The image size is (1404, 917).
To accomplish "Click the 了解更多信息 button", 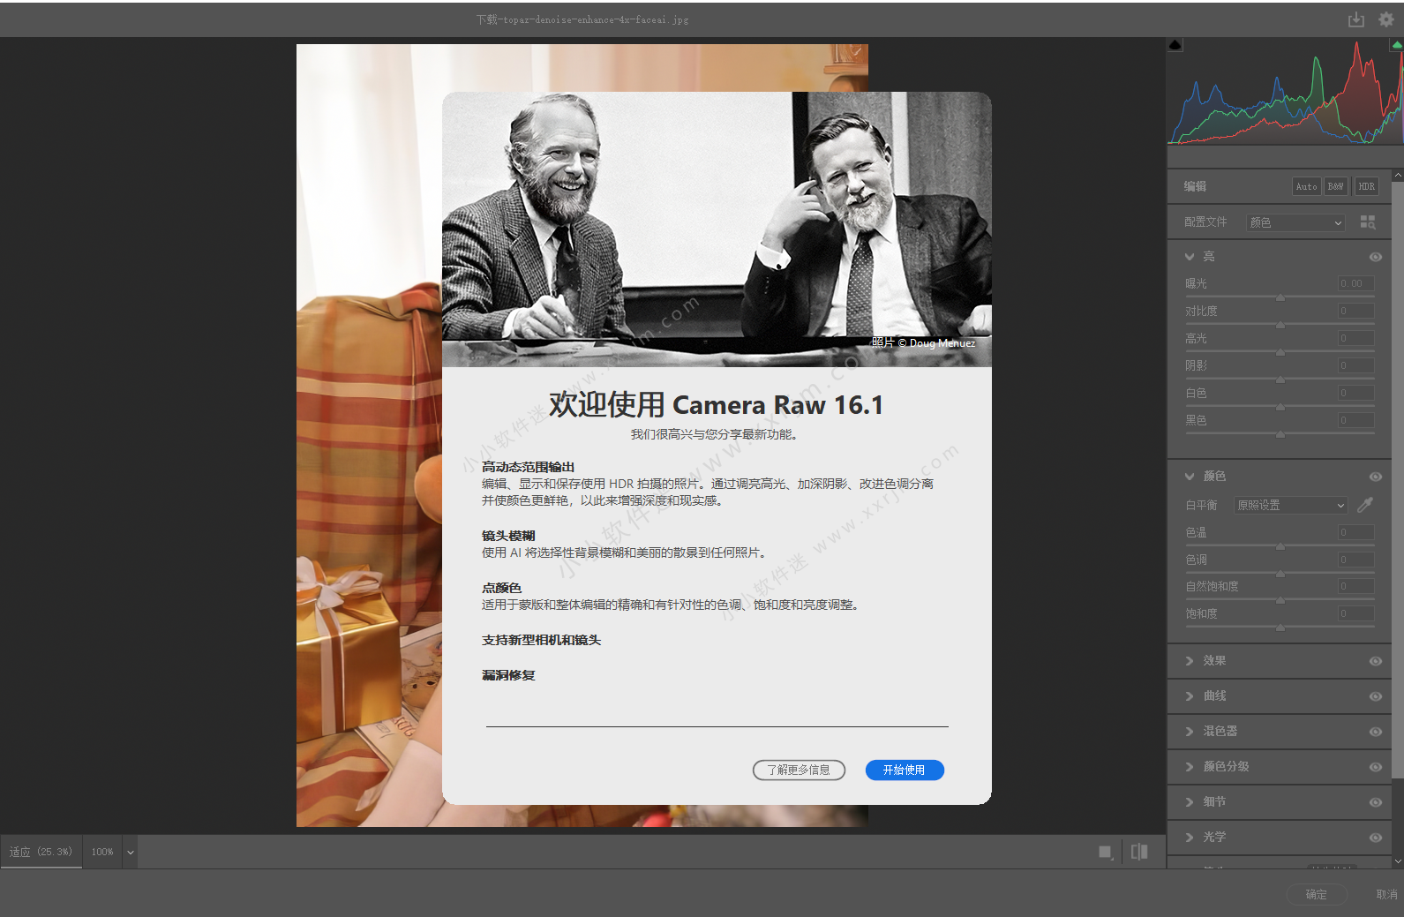I will coord(799,770).
